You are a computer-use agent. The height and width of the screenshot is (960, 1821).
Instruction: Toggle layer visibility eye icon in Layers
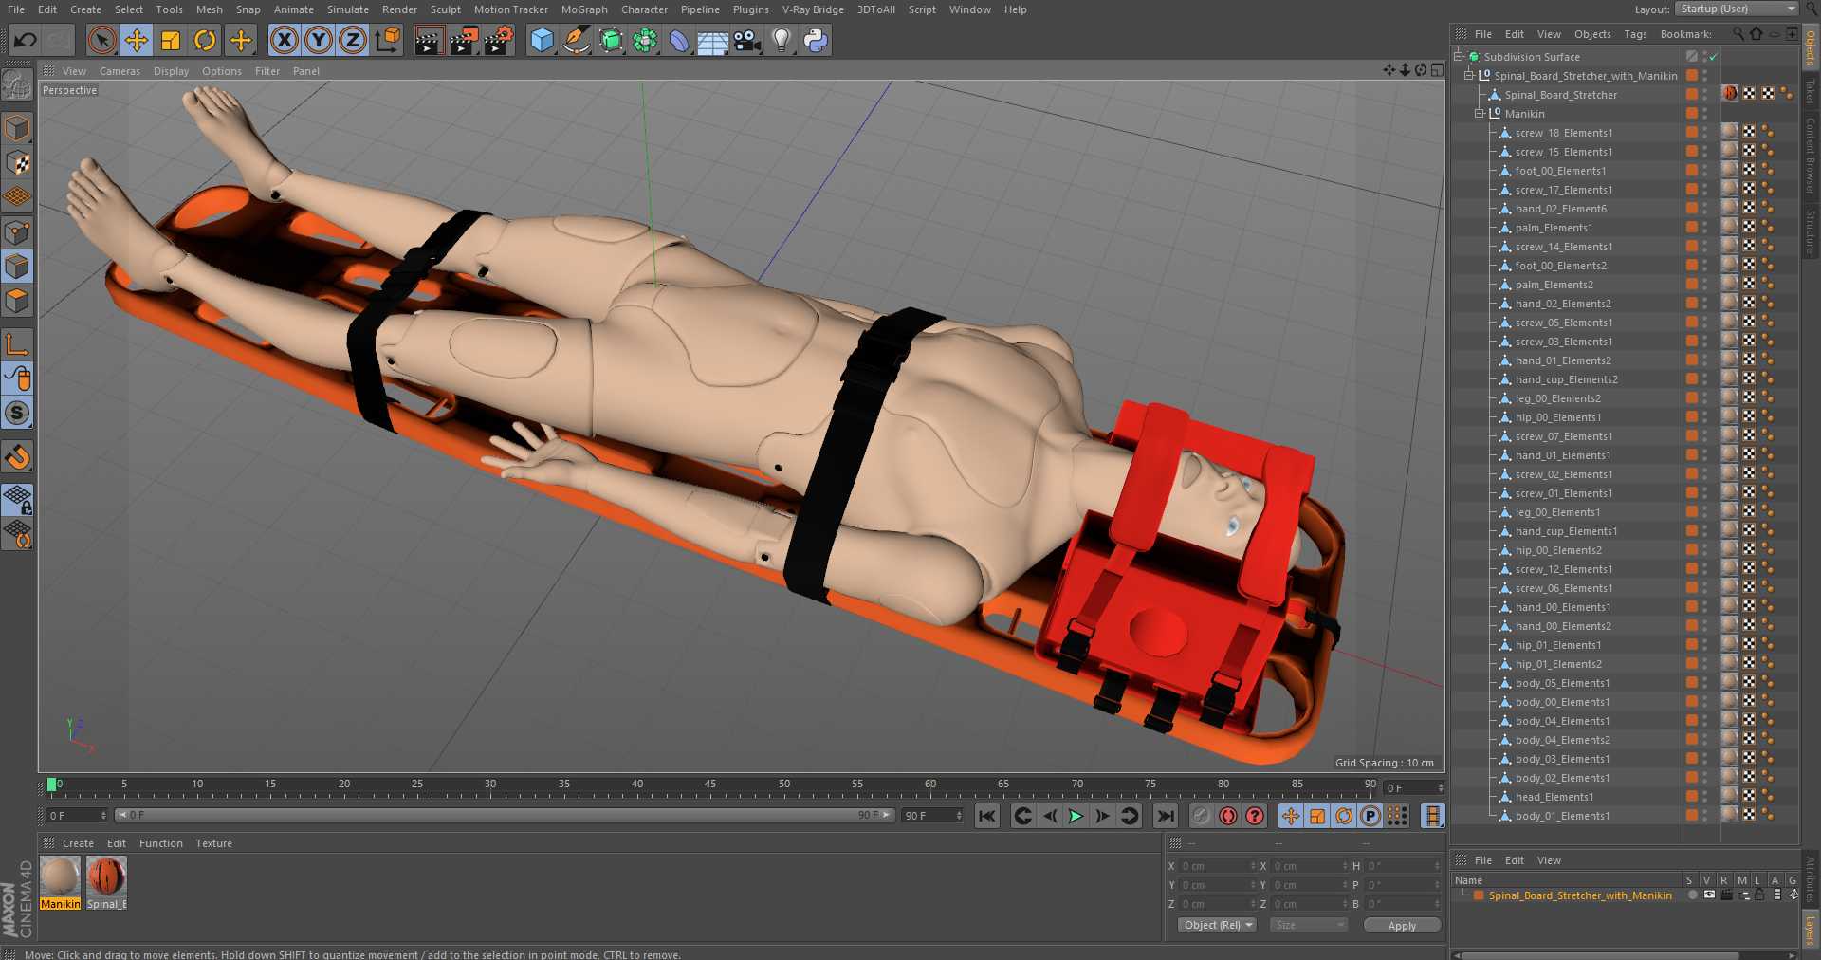click(1709, 895)
